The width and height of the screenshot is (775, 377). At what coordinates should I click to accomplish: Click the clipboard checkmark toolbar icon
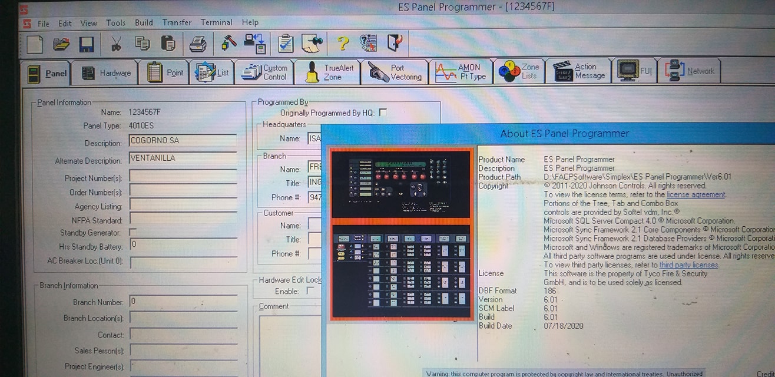pos(285,44)
